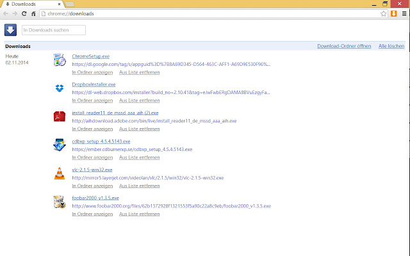
Task: Click the Adobe Reader installer icon
Action: click(60, 116)
